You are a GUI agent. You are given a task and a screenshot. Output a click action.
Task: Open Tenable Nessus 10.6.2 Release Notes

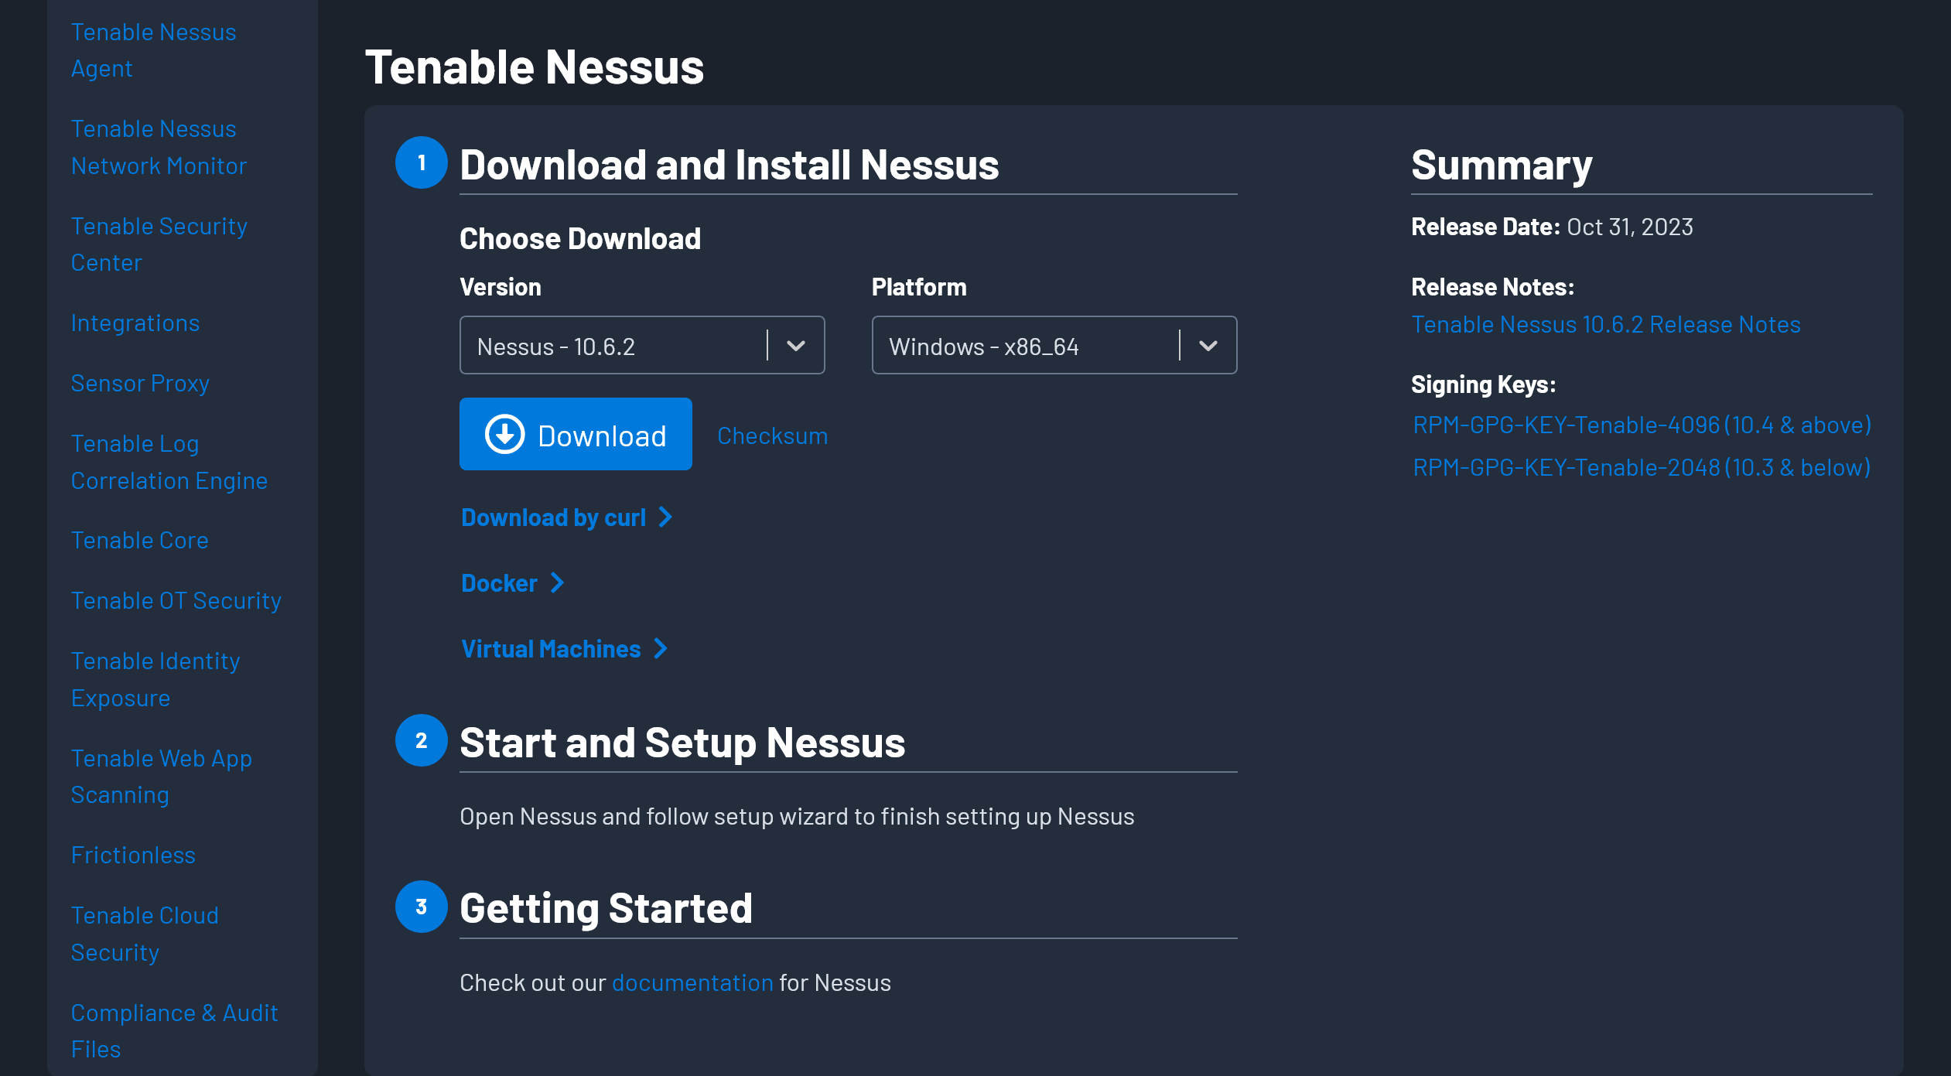point(1606,324)
